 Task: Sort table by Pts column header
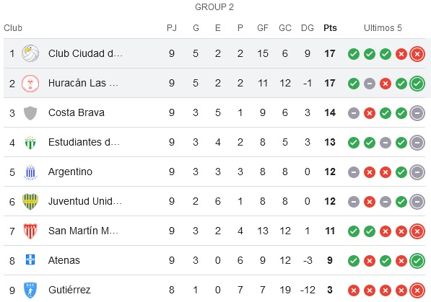point(330,28)
